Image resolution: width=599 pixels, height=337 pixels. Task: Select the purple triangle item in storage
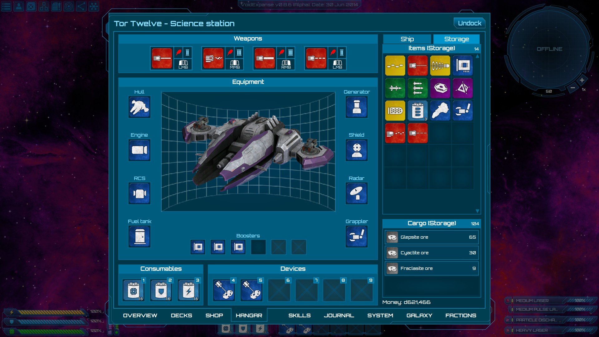(462, 88)
